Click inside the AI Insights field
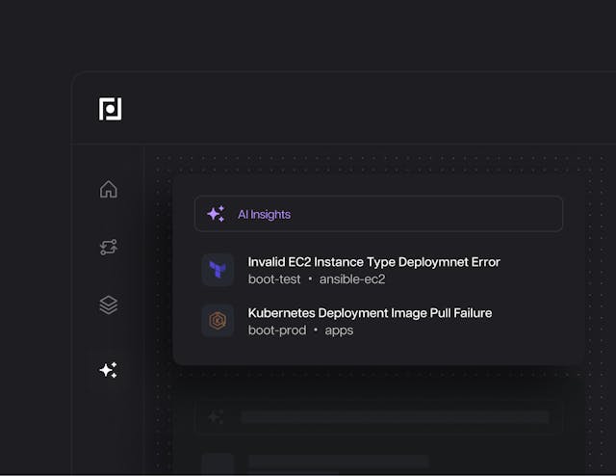Image resolution: width=616 pixels, height=476 pixels. click(x=378, y=214)
